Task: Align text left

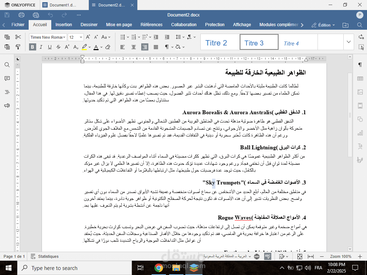Action: [123, 47]
